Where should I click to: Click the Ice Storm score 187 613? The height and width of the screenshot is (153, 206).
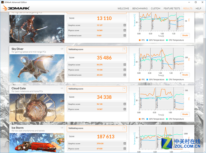coord(106,137)
